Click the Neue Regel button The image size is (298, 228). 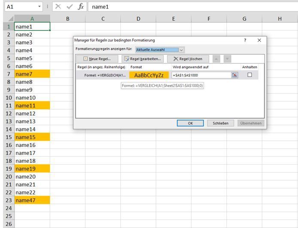coord(97,59)
